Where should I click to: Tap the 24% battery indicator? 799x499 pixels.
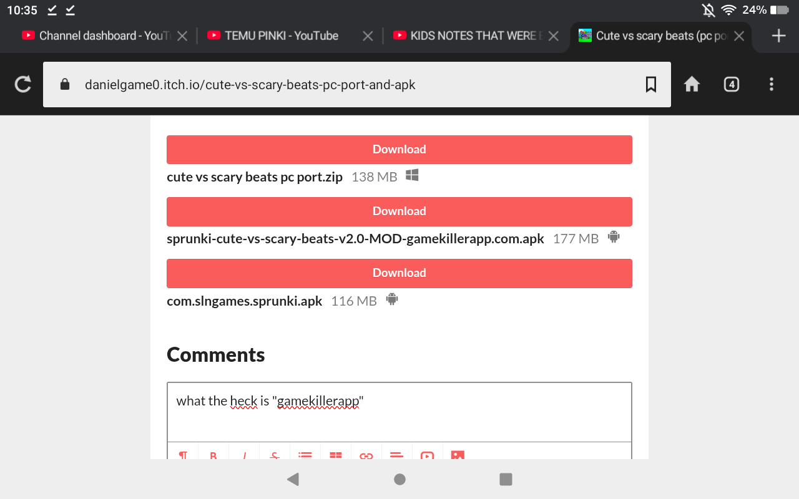[766, 10]
